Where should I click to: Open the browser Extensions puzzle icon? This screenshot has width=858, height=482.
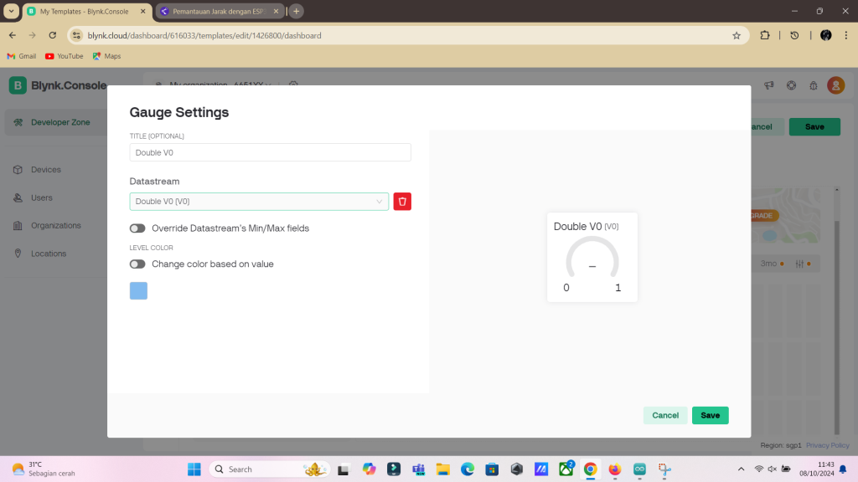coord(764,35)
